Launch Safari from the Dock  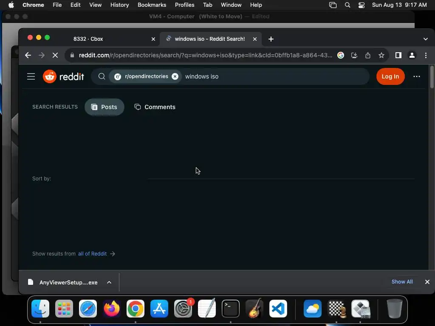coord(88,309)
